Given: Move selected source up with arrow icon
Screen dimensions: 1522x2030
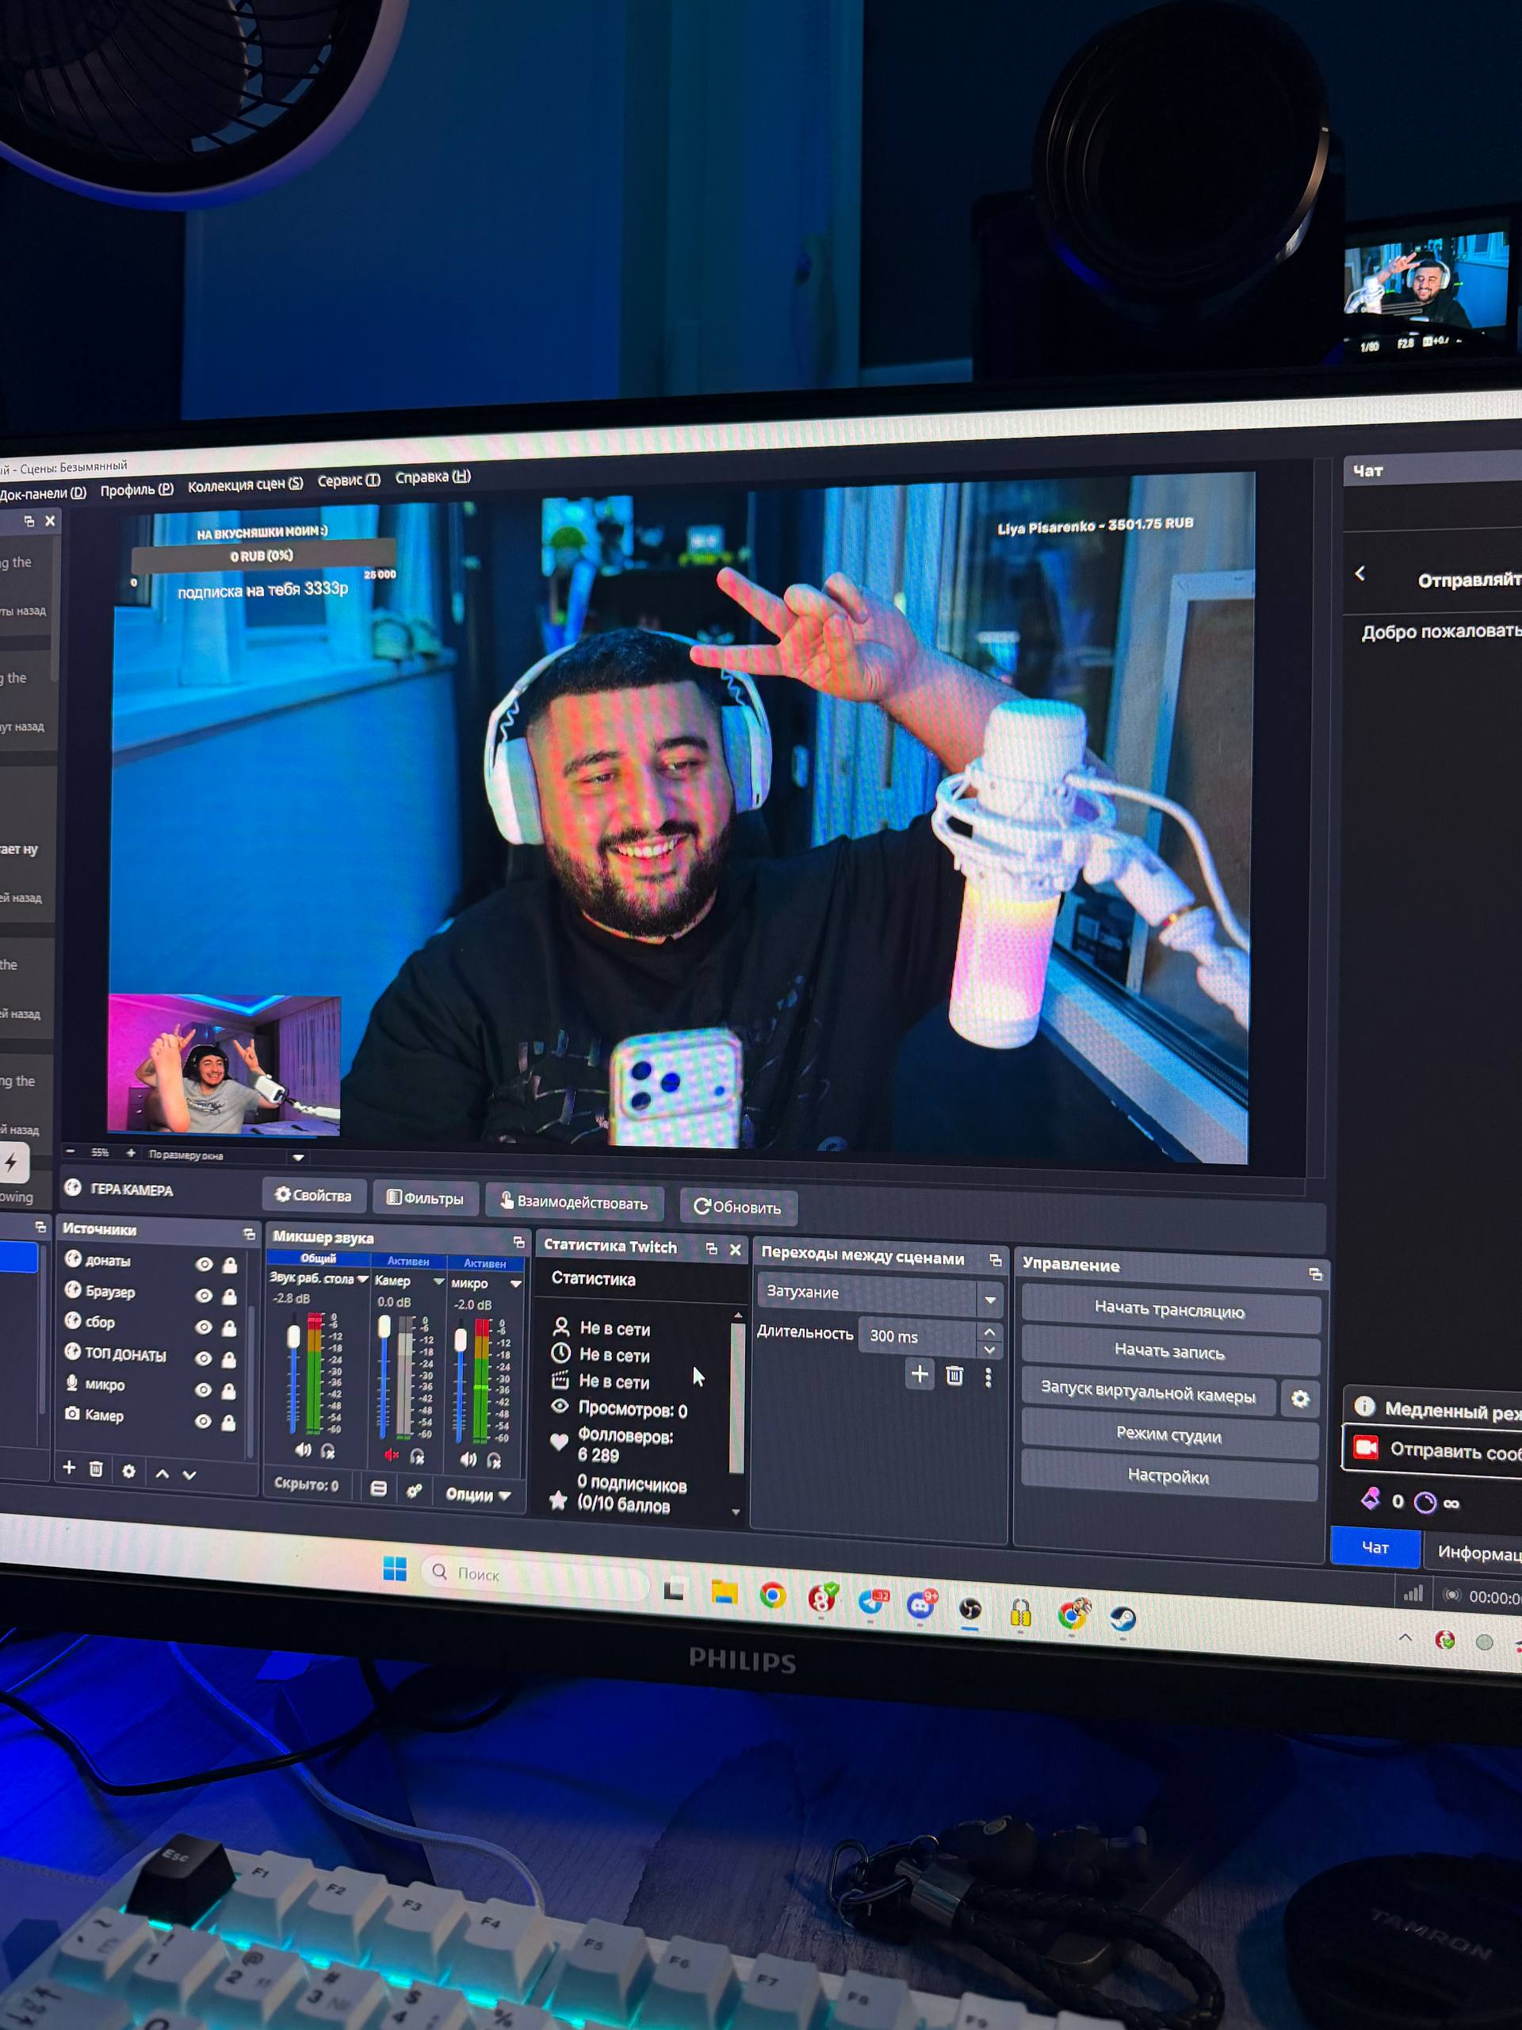Looking at the screenshot, I should coord(163,1473).
